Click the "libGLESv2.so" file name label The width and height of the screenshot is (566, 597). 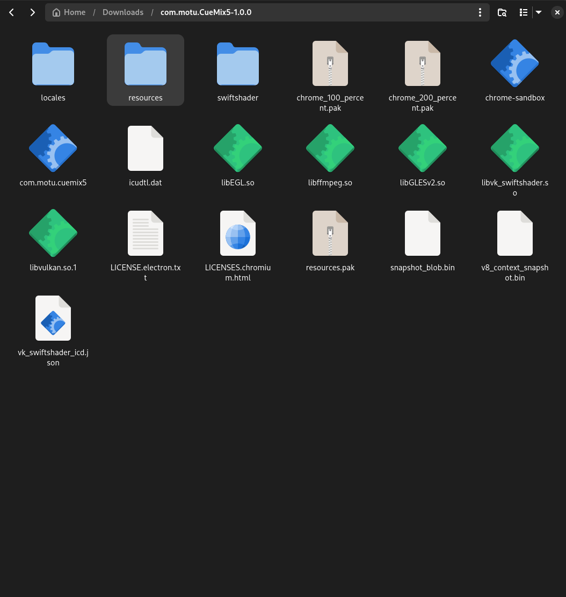coord(423,183)
